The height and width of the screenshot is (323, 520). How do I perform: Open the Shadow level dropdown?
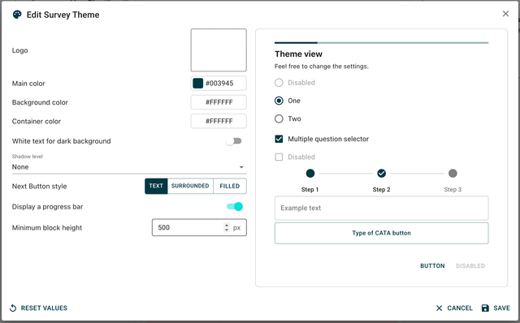pyautogui.click(x=129, y=166)
